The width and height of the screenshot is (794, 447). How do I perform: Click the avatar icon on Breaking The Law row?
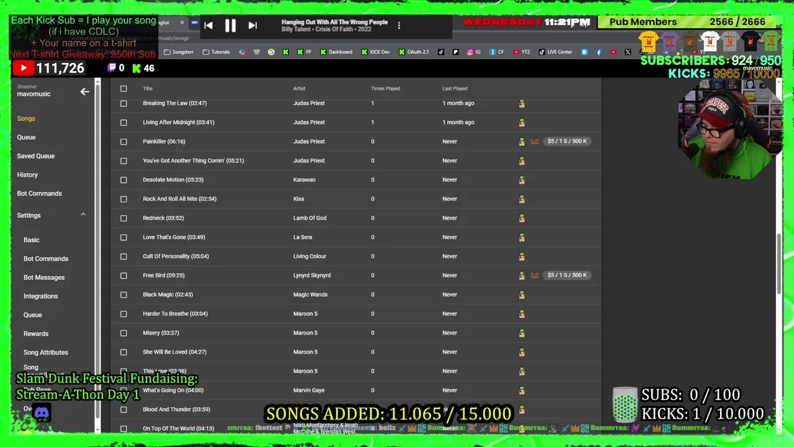coord(522,104)
